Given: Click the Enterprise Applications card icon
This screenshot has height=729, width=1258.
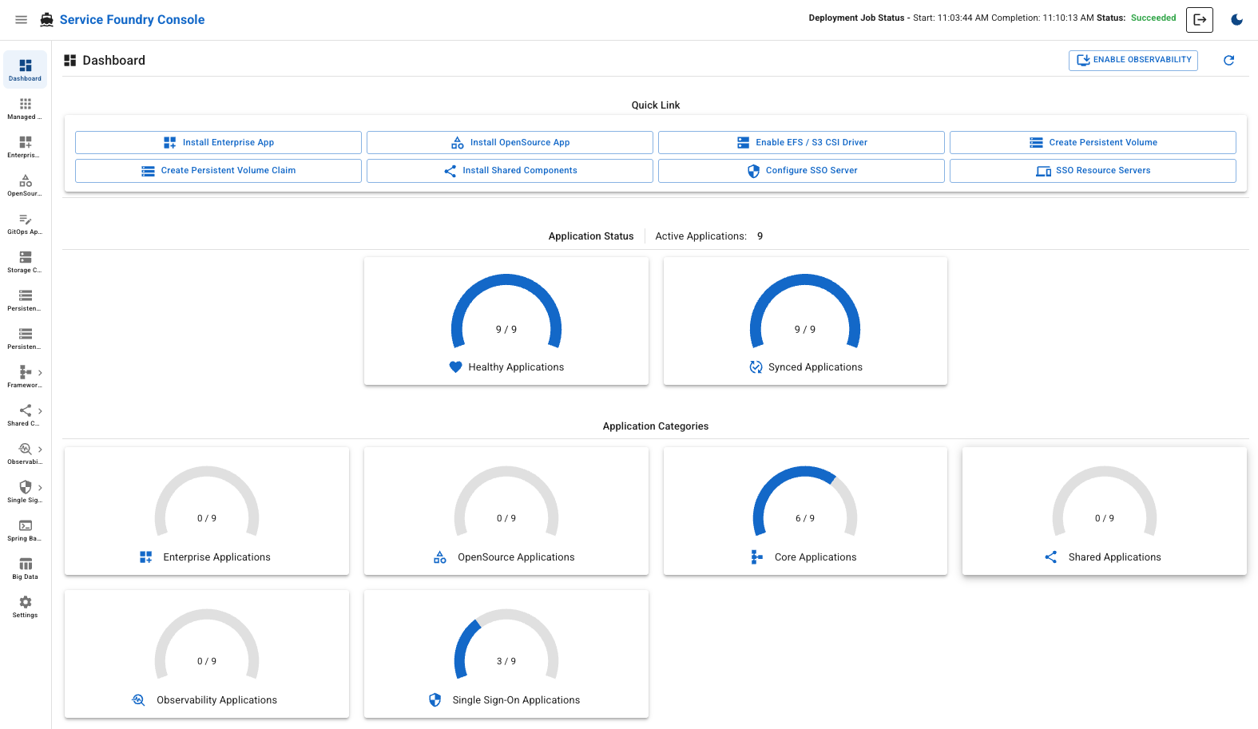Looking at the screenshot, I should (145, 557).
